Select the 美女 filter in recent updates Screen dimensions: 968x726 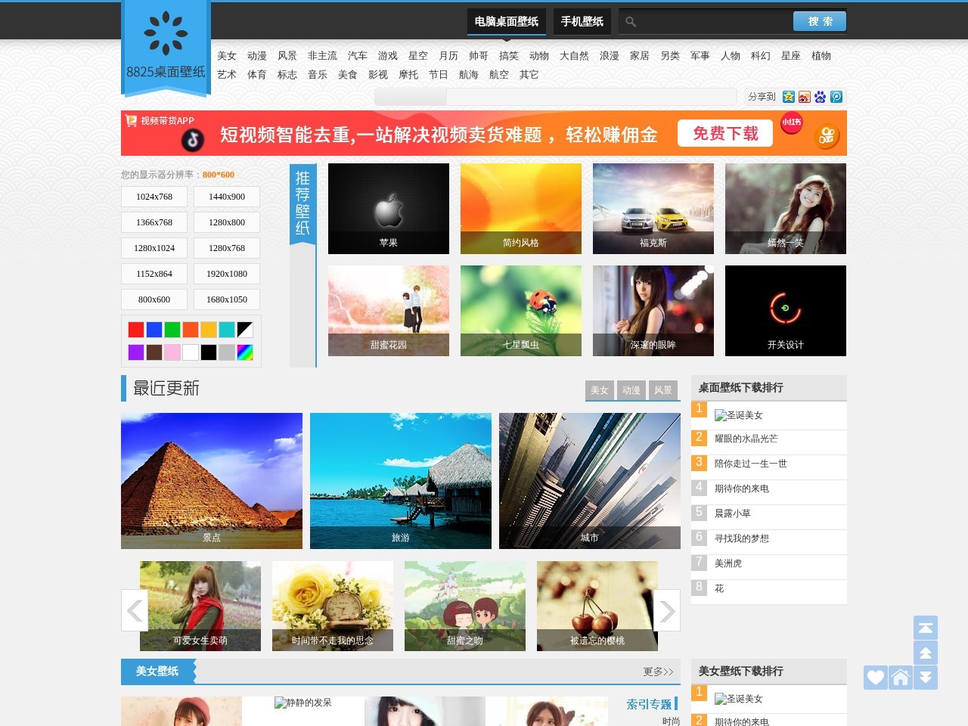pos(600,391)
